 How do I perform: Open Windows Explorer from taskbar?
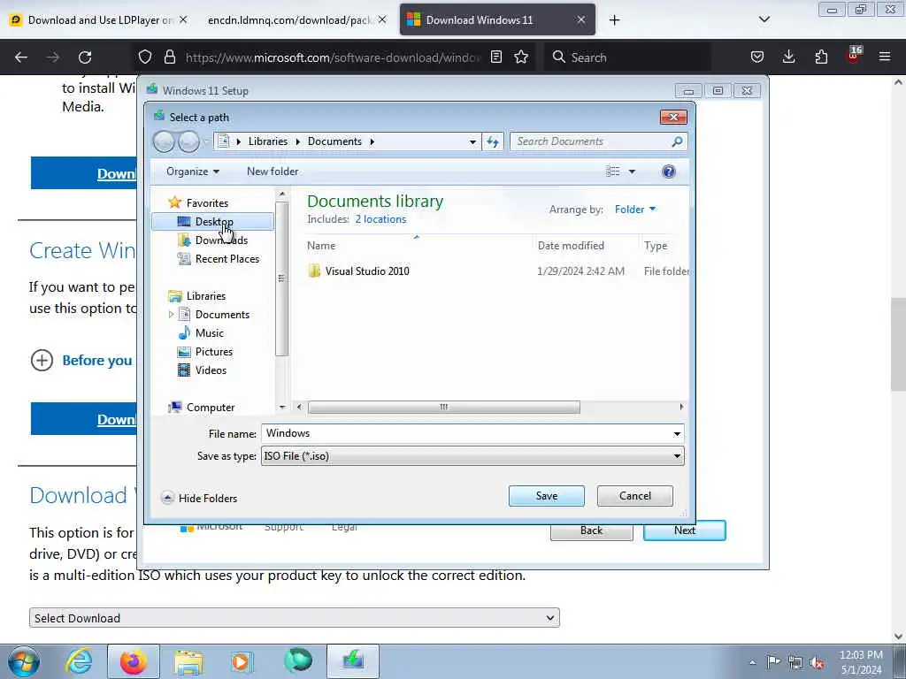(188, 661)
